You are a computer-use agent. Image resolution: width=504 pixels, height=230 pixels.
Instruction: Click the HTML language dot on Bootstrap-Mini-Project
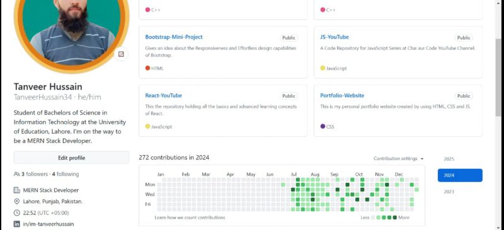147,68
